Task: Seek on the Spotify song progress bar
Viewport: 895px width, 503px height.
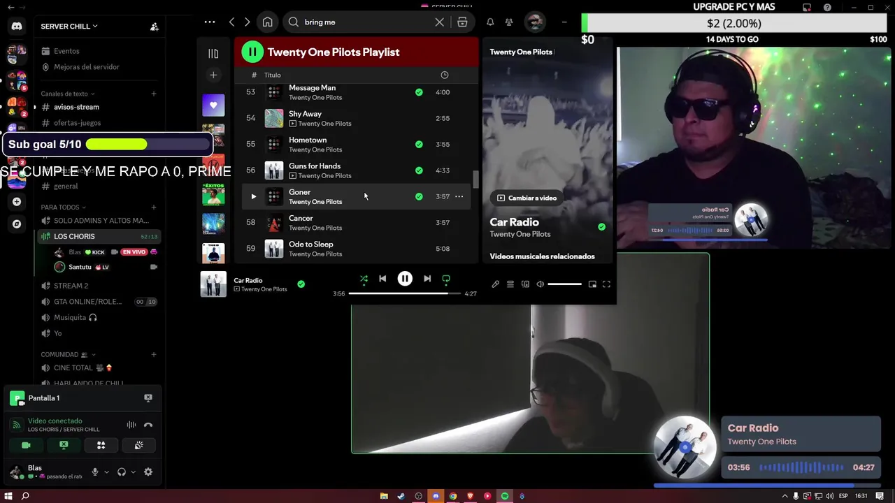Action: 404,293
